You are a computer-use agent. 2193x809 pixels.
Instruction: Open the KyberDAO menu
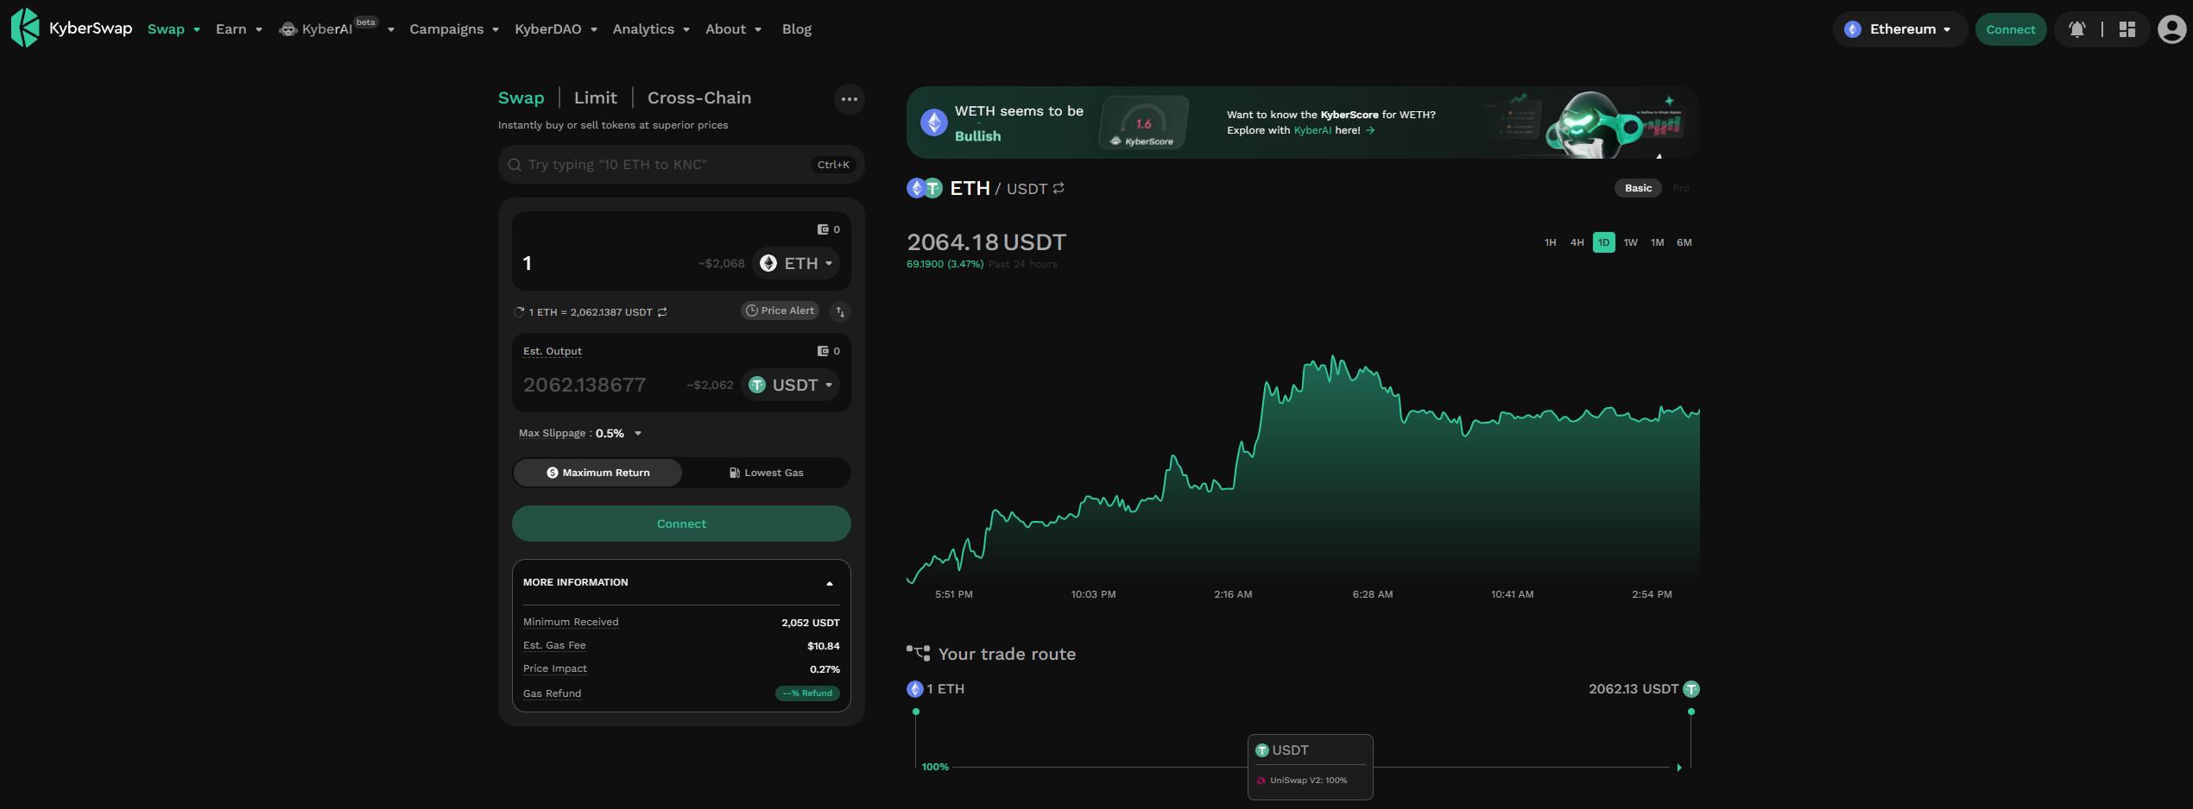[556, 29]
